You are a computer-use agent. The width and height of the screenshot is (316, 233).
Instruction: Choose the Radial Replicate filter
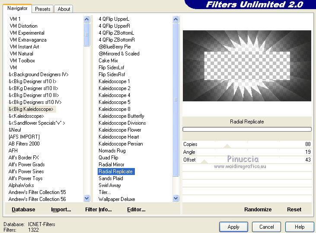[x=116, y=172]
